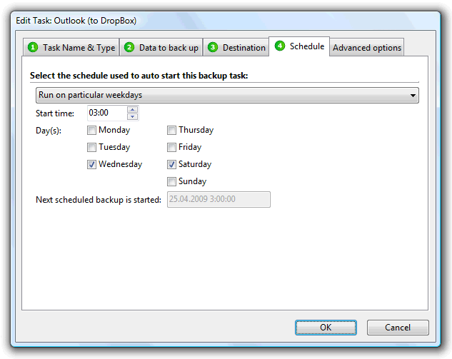Select the Sunday checkbox
Image resolution: width=452 pixels, height=359 pixels.
(x=171, y=182)
